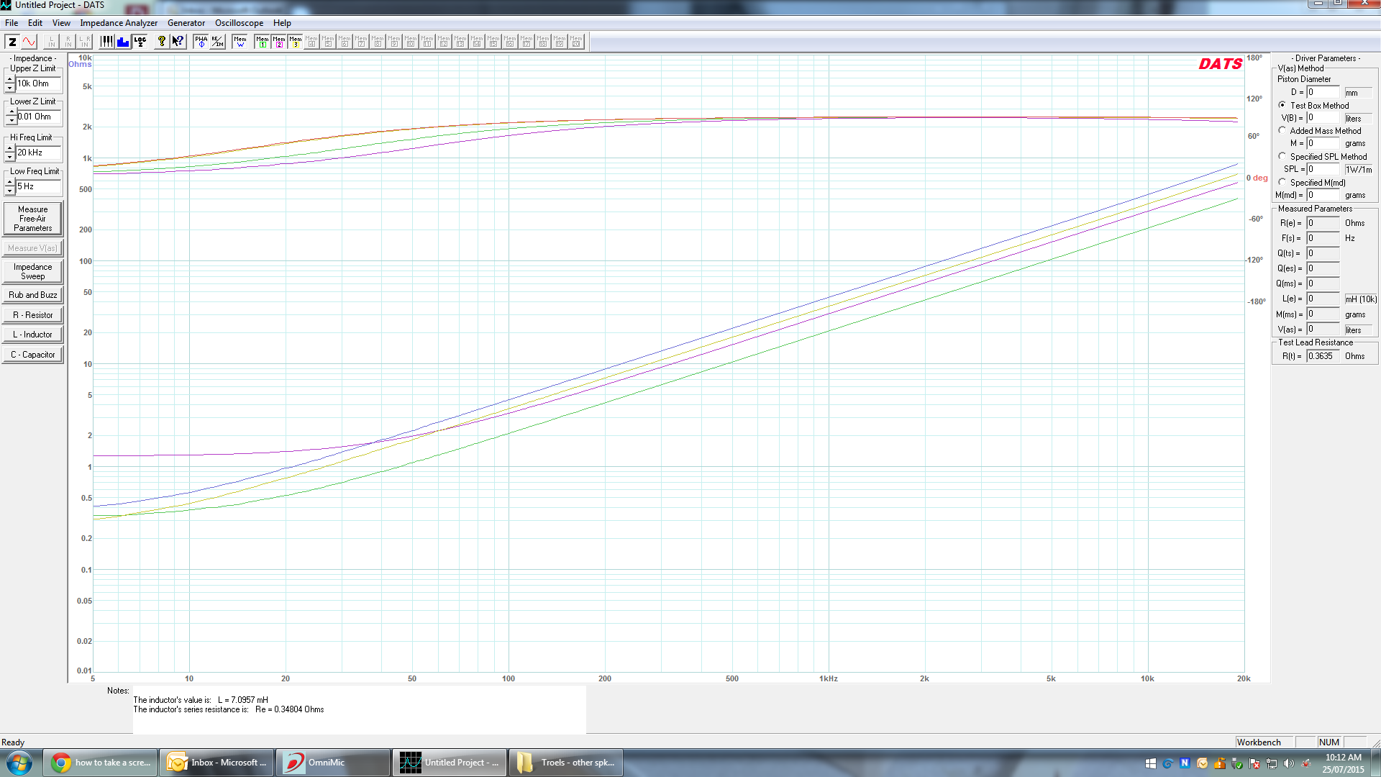Click the L - Inductor measurement button
Image resolution: width=1381 pixels, height=777 pixels.
tap(32, 335)
